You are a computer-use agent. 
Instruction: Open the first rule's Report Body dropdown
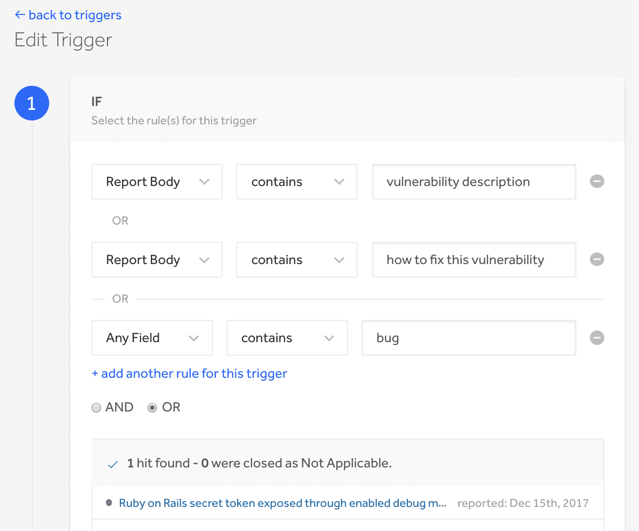(157, 182)
